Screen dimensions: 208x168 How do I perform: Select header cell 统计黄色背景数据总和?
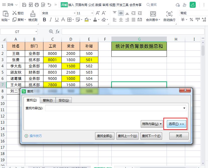pos(139,46)
